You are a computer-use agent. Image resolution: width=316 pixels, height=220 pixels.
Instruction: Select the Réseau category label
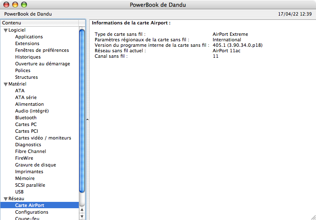tap(16, 199)
